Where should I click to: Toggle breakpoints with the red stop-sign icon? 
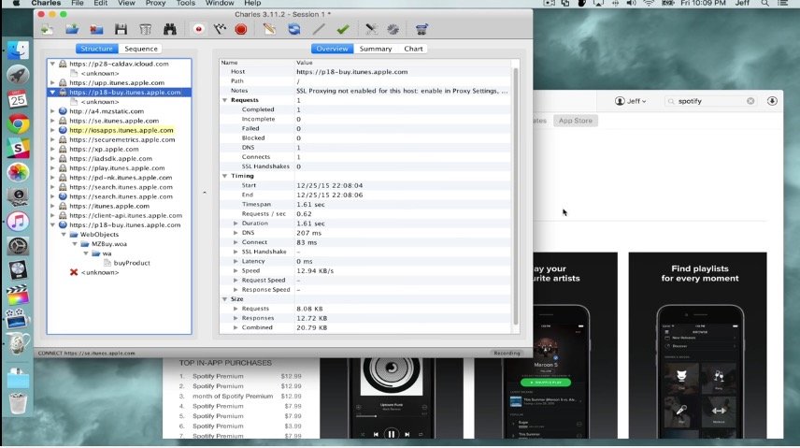tap(241, 29)
